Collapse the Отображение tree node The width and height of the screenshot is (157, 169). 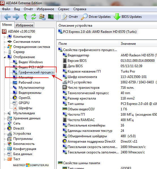(5, 57)
